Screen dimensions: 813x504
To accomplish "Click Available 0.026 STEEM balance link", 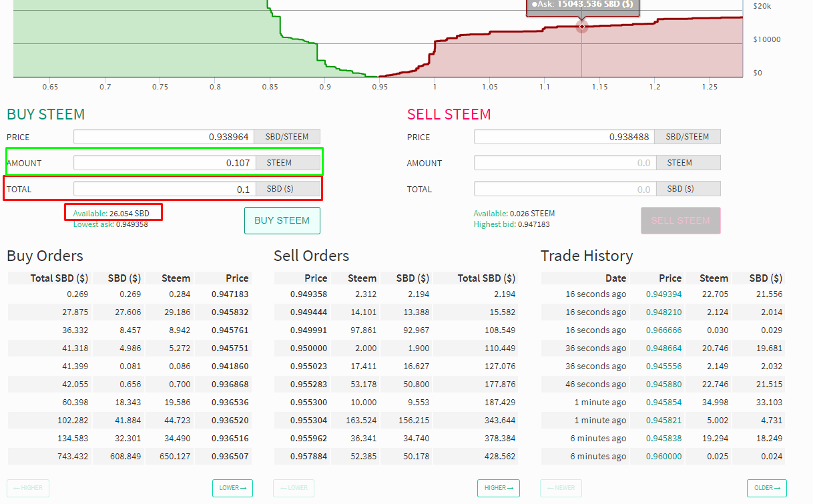I will tap(514, 214).
